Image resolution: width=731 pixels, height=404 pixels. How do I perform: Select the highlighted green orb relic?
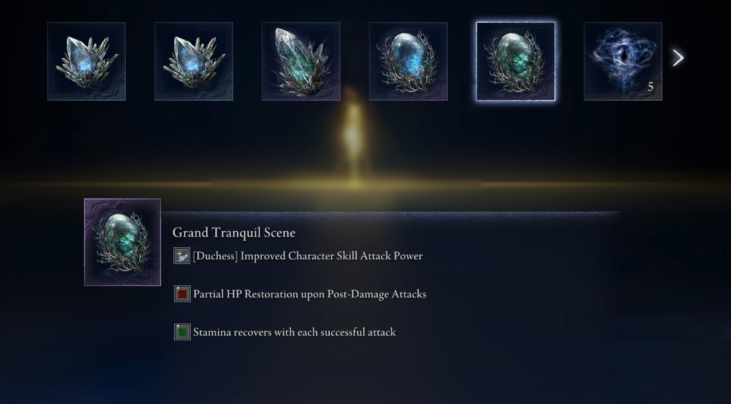516,61
